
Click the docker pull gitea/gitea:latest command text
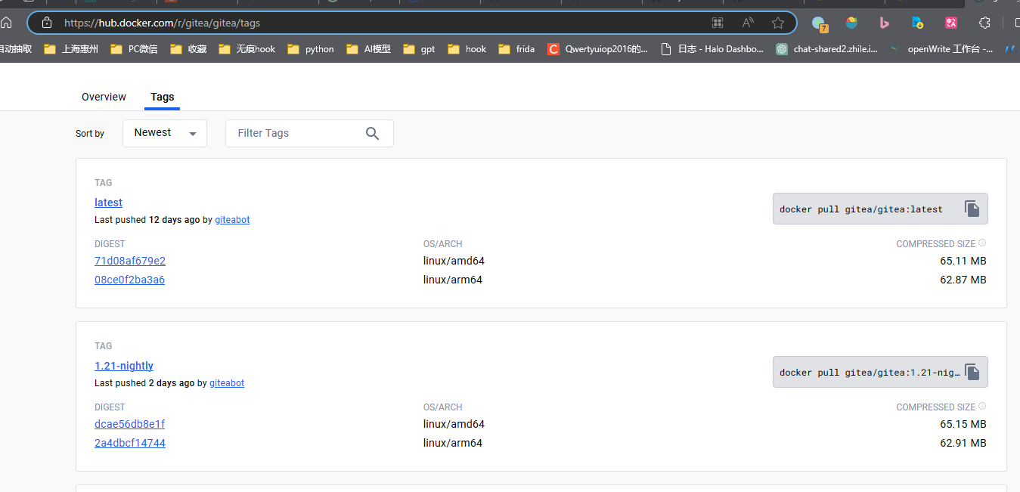point(861,209)
